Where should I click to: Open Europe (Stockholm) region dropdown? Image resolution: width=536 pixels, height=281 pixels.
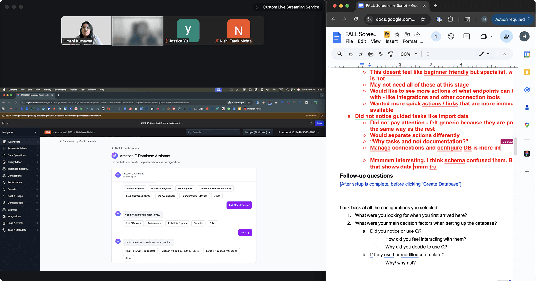258,132
